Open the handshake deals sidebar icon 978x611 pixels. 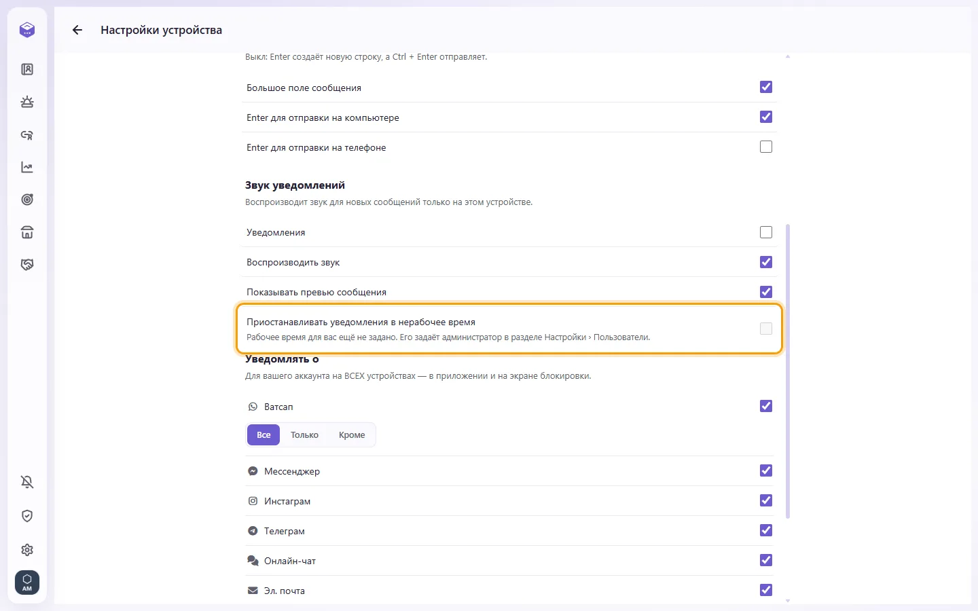27,265
